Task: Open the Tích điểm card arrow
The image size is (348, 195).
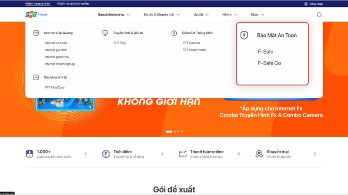Action: point(162,154)
